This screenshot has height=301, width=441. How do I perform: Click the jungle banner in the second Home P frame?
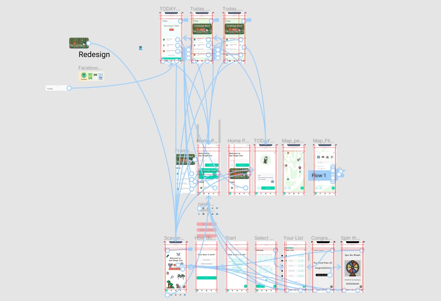(x=239, y=173)
